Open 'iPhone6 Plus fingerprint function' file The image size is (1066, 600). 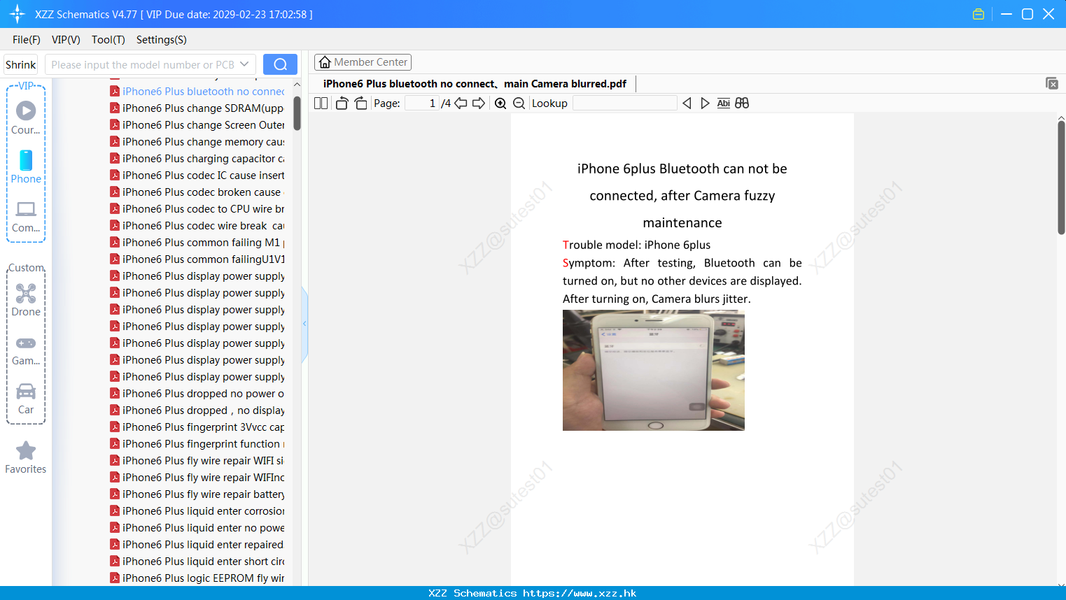[x=197, y=443]
